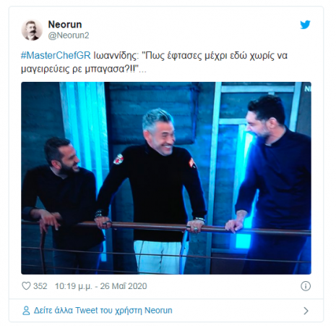Open the #MasterChefGR hashtag
The image size is (336, 326).
(x=56, y=56)
